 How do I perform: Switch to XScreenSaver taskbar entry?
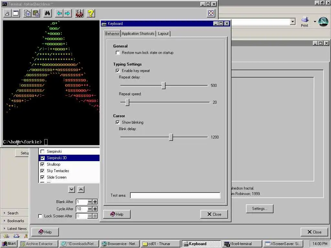pyautogui.click(x=283, y=244)
